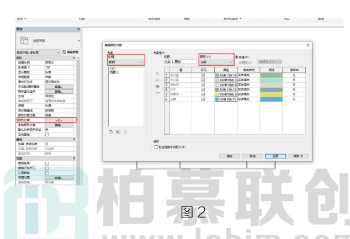The width and height of the screenshot is (350, 239).
Task: Click the duplicate scheme icon below scheme list
Action: [x=111, y=132]
